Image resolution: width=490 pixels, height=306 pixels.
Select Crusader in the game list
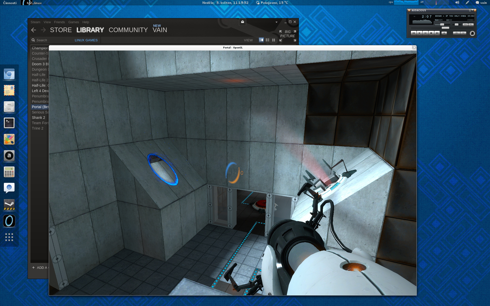pyautogui.click(x=40, y=59)
